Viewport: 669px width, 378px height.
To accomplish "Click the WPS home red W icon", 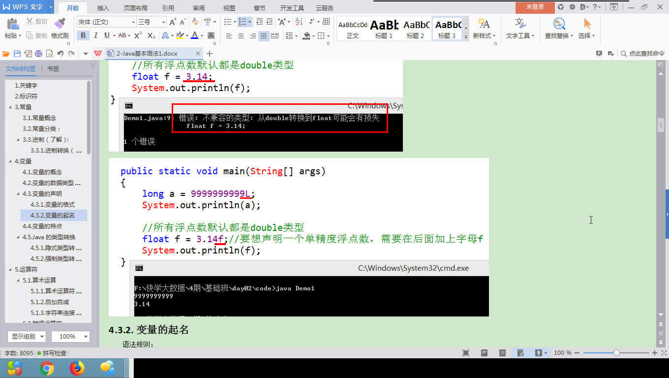I will (x=98, y=54).
